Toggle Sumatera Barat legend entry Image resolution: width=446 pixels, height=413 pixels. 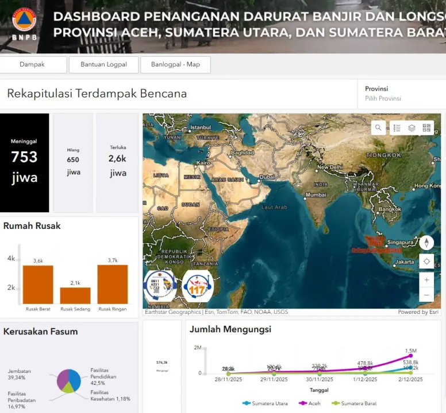[355, 403]
